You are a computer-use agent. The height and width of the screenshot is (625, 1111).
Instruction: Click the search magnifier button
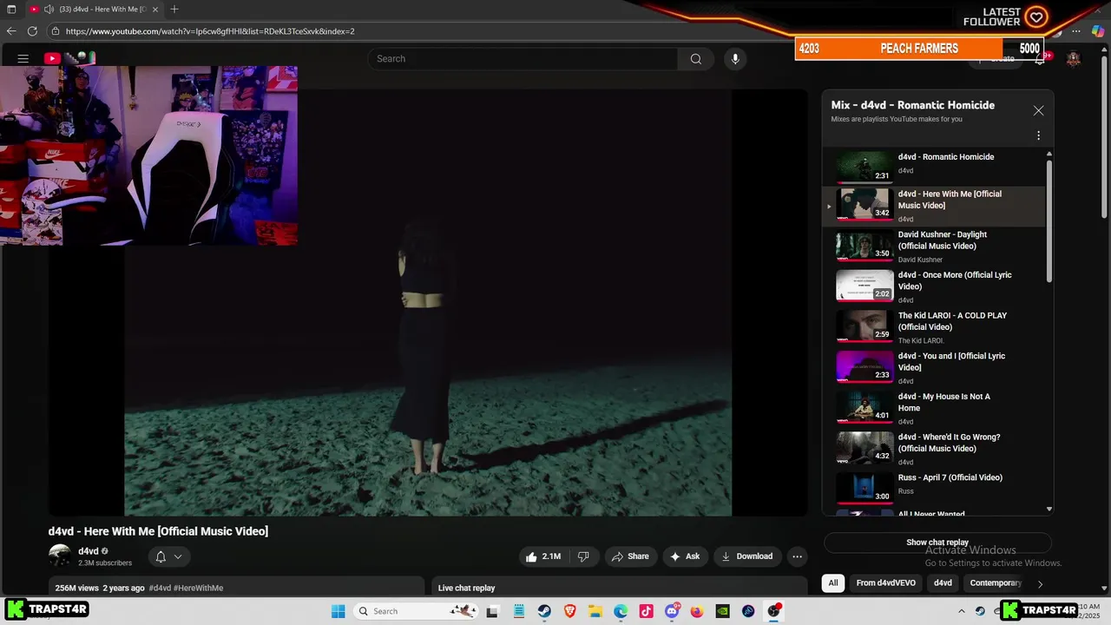pyautogui.click(x=696, y=59)
